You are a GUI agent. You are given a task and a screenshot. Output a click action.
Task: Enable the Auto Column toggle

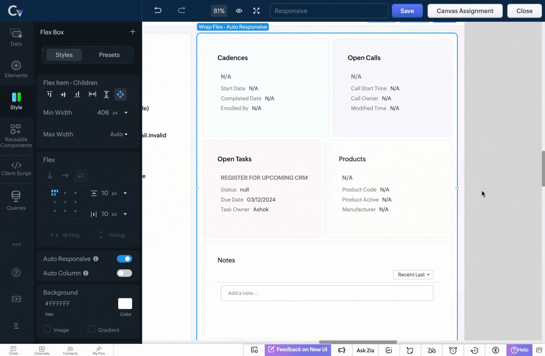point(124,273)
